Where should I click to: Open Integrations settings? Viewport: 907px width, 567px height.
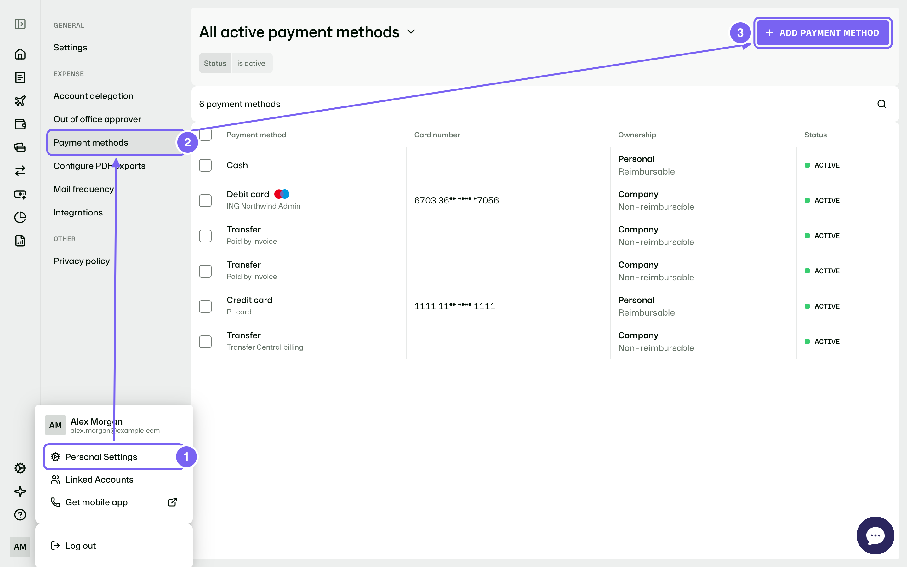(78, 212)
